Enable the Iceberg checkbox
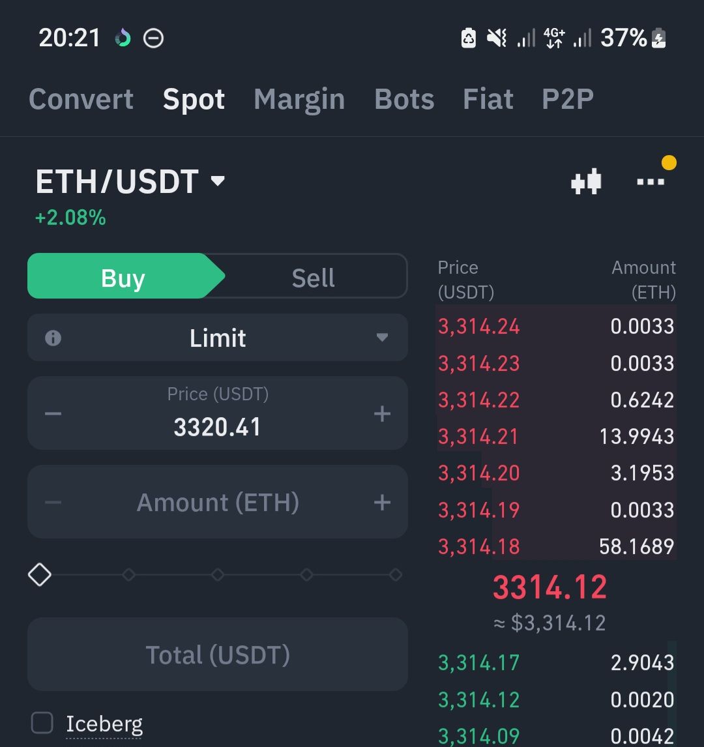The width and height of the screenshot is (704, 747). click(x=42, y=723)
